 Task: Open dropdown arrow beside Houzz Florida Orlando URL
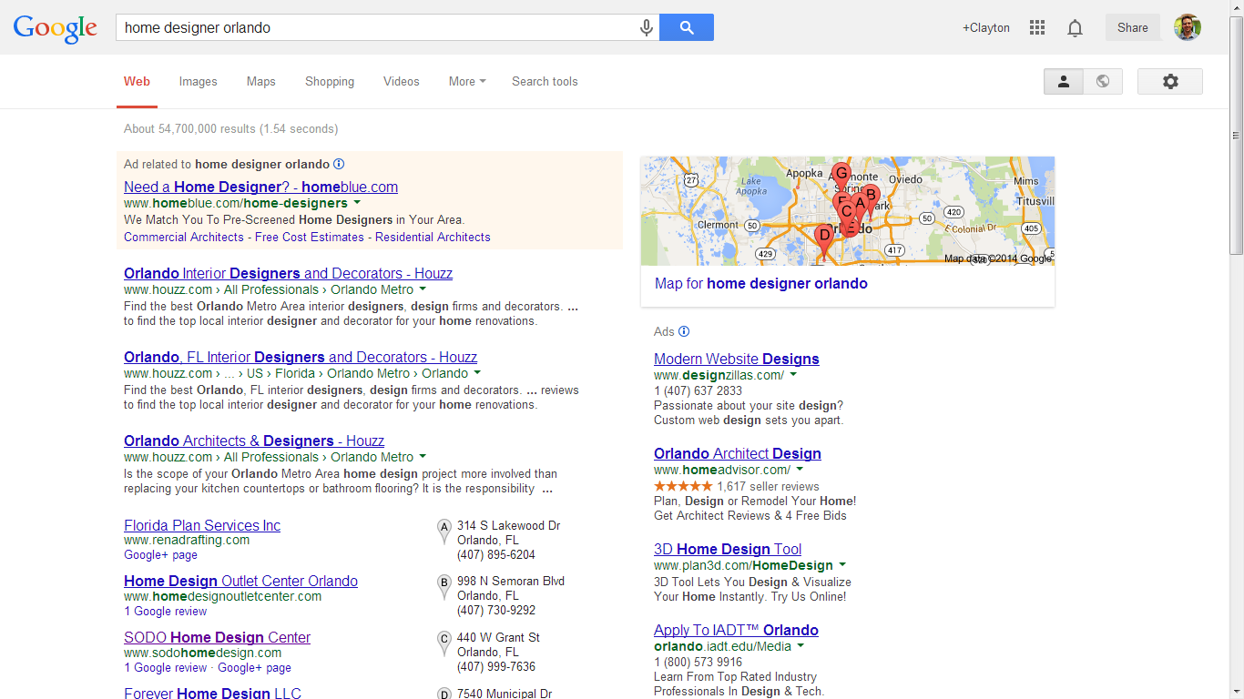click(477, 373)
